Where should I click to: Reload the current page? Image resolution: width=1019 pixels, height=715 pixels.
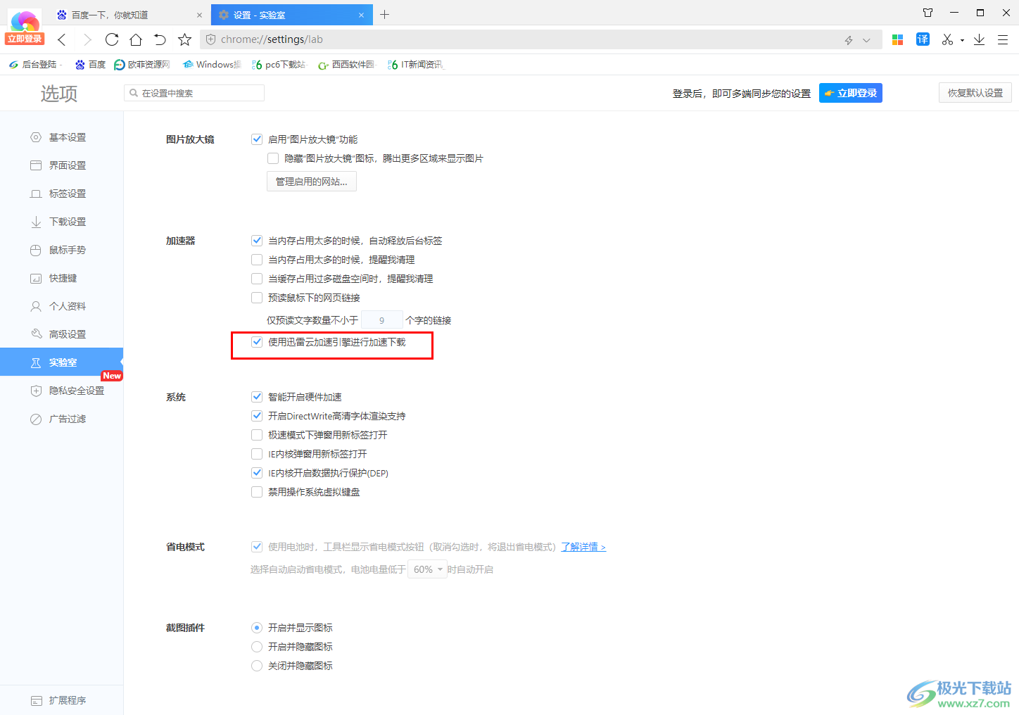112,39
